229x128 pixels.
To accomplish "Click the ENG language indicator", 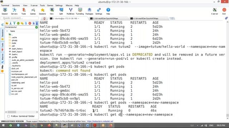I will [211, 125].
